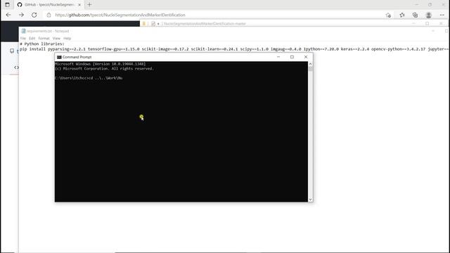The image size is (450, 253).
Task: Click 'scikit-image==0.17.2' text in Notepad
Action: (x=165, y=49)
